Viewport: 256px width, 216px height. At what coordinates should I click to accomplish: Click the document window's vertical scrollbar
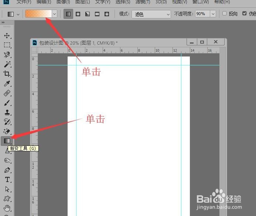click(x=222, y=131)
